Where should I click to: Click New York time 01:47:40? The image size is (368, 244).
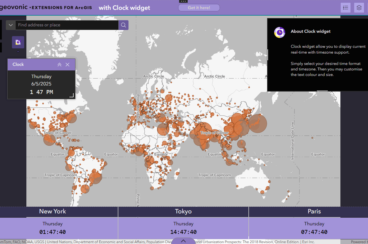click(52, 232)
